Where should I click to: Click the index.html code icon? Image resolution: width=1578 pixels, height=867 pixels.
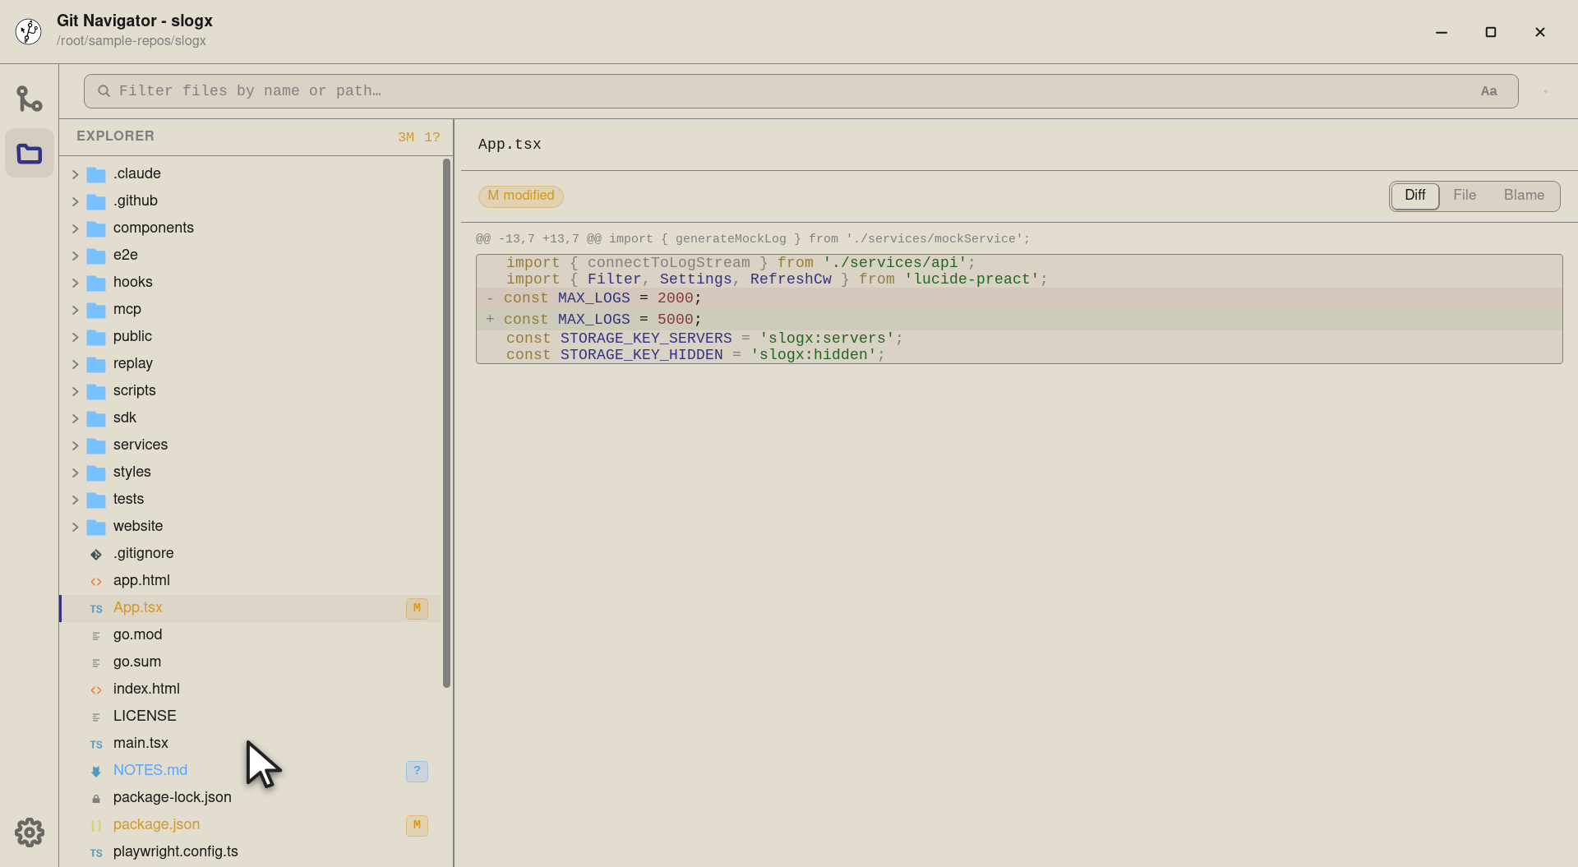(96, 689)
